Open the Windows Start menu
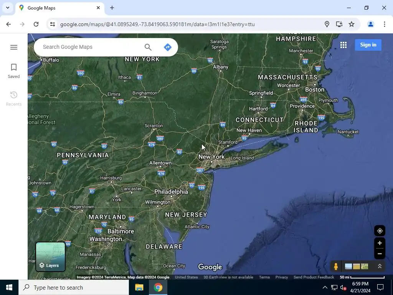 [9, 287]
